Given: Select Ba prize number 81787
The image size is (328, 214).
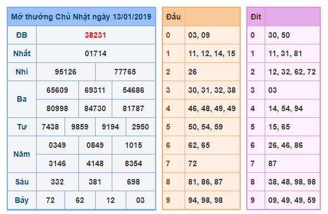Looking at the screenshot, I should point(133,108).
